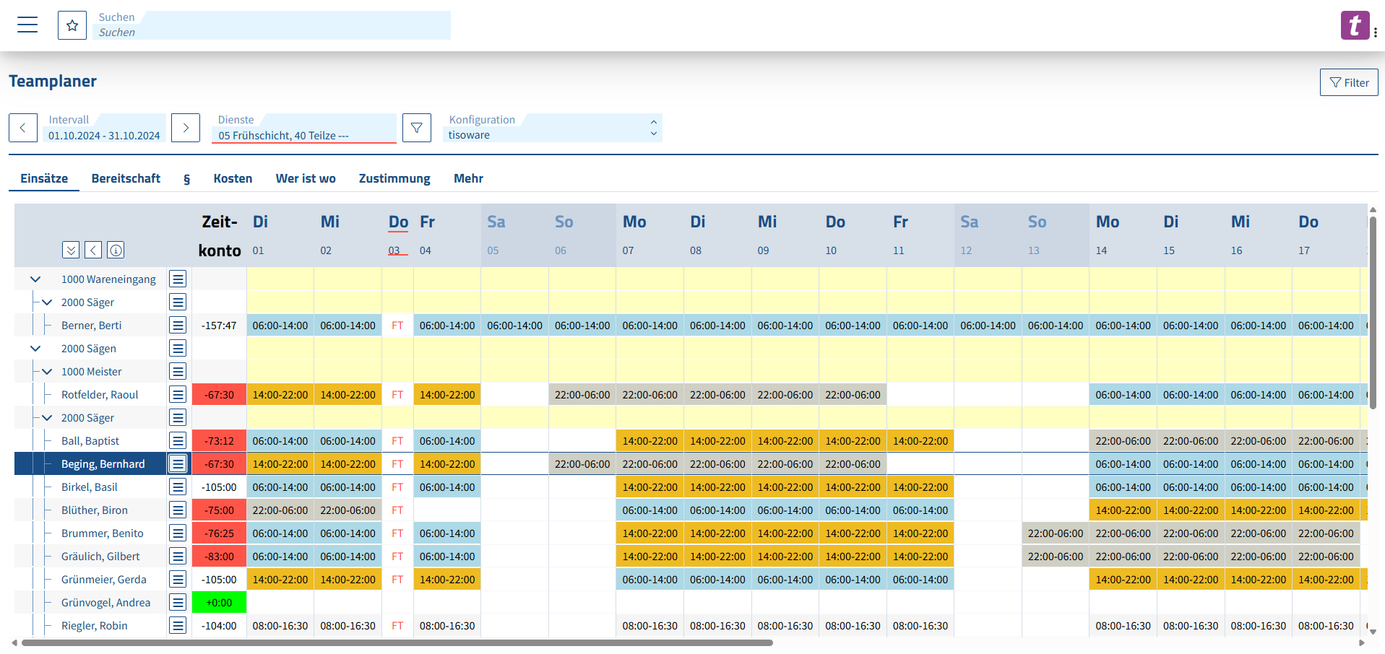The image size is (1385, 654).
Task: Click the favorites star icon
Action: [x=72, y=25]
